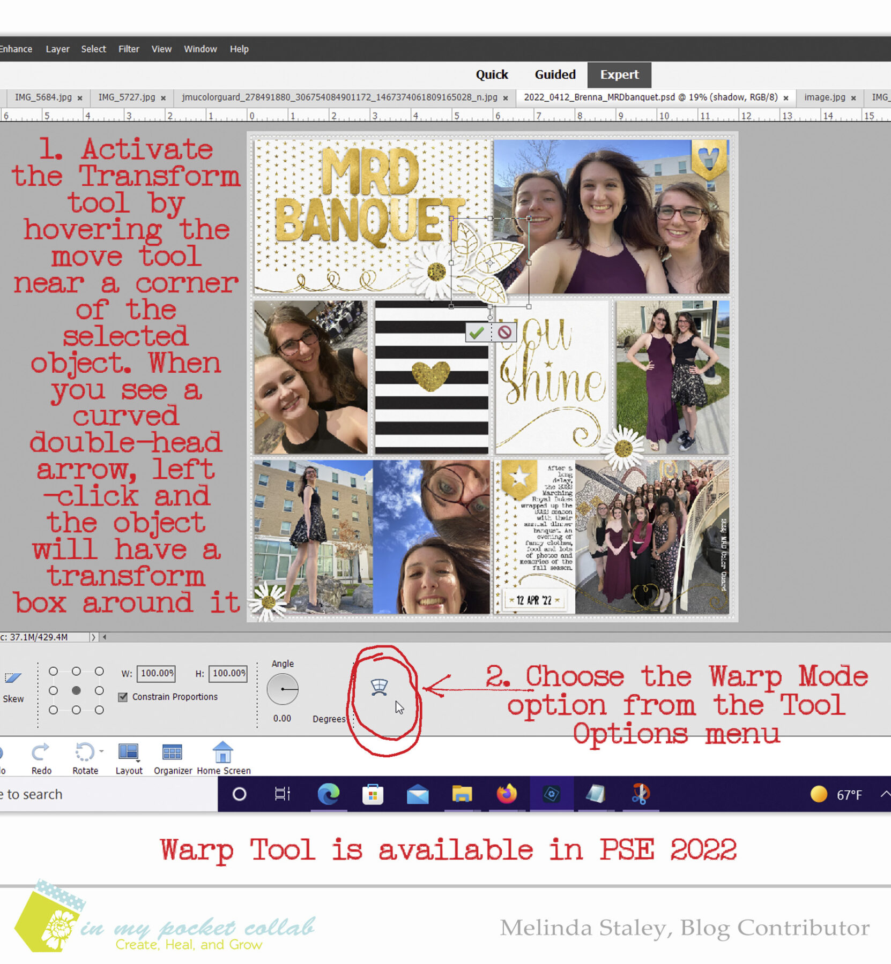891x964 pixels.
Task: Click the Rotate icon
Action: tap(84, 752)
